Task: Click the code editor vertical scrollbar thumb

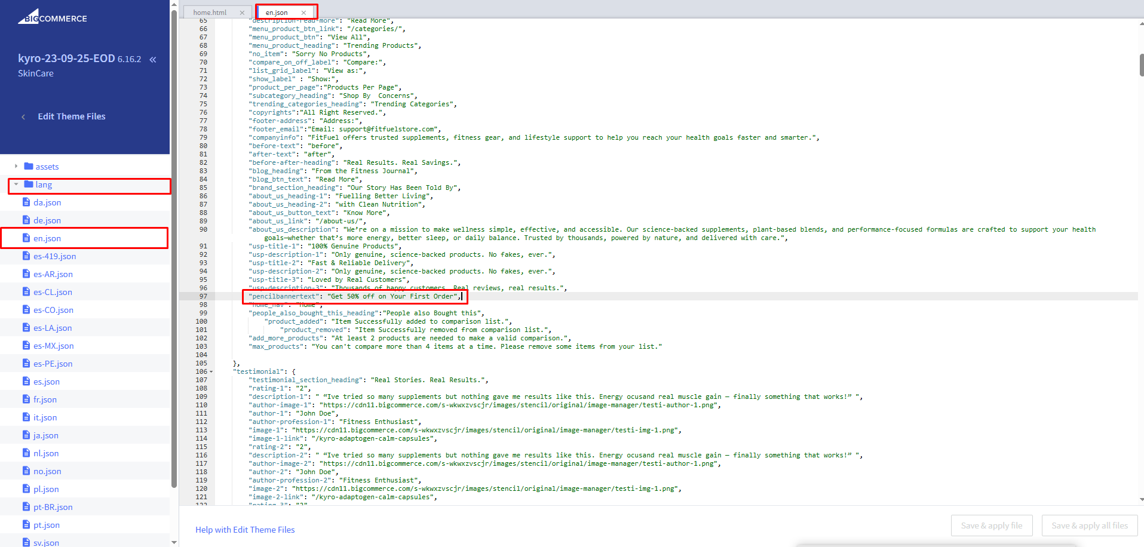Action: (x=1141, y=64)
